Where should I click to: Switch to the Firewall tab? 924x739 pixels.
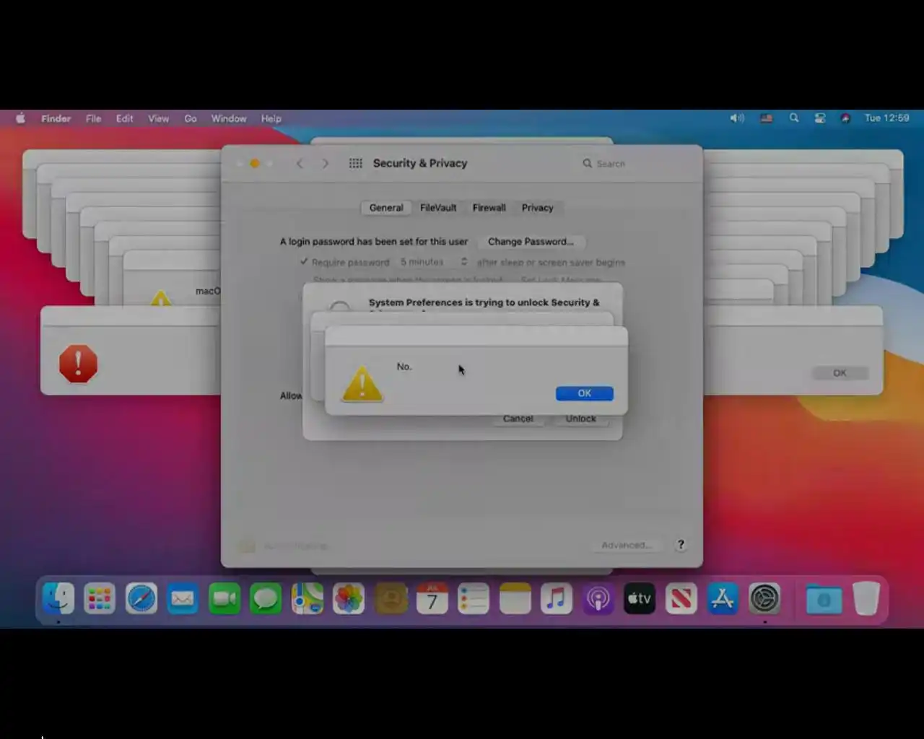489,208
